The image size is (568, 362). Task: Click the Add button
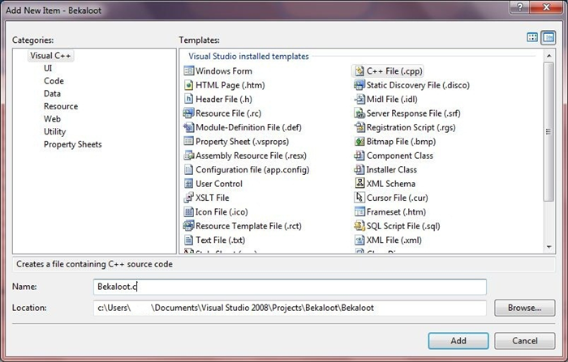[458, 341]
